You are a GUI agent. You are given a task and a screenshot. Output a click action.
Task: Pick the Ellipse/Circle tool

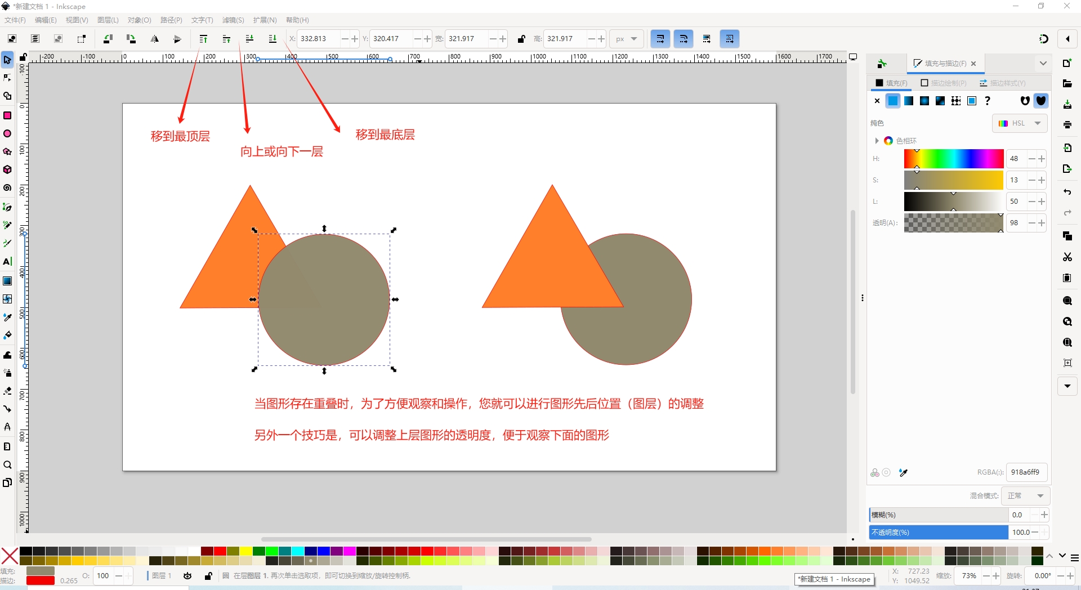pos(7,133)
